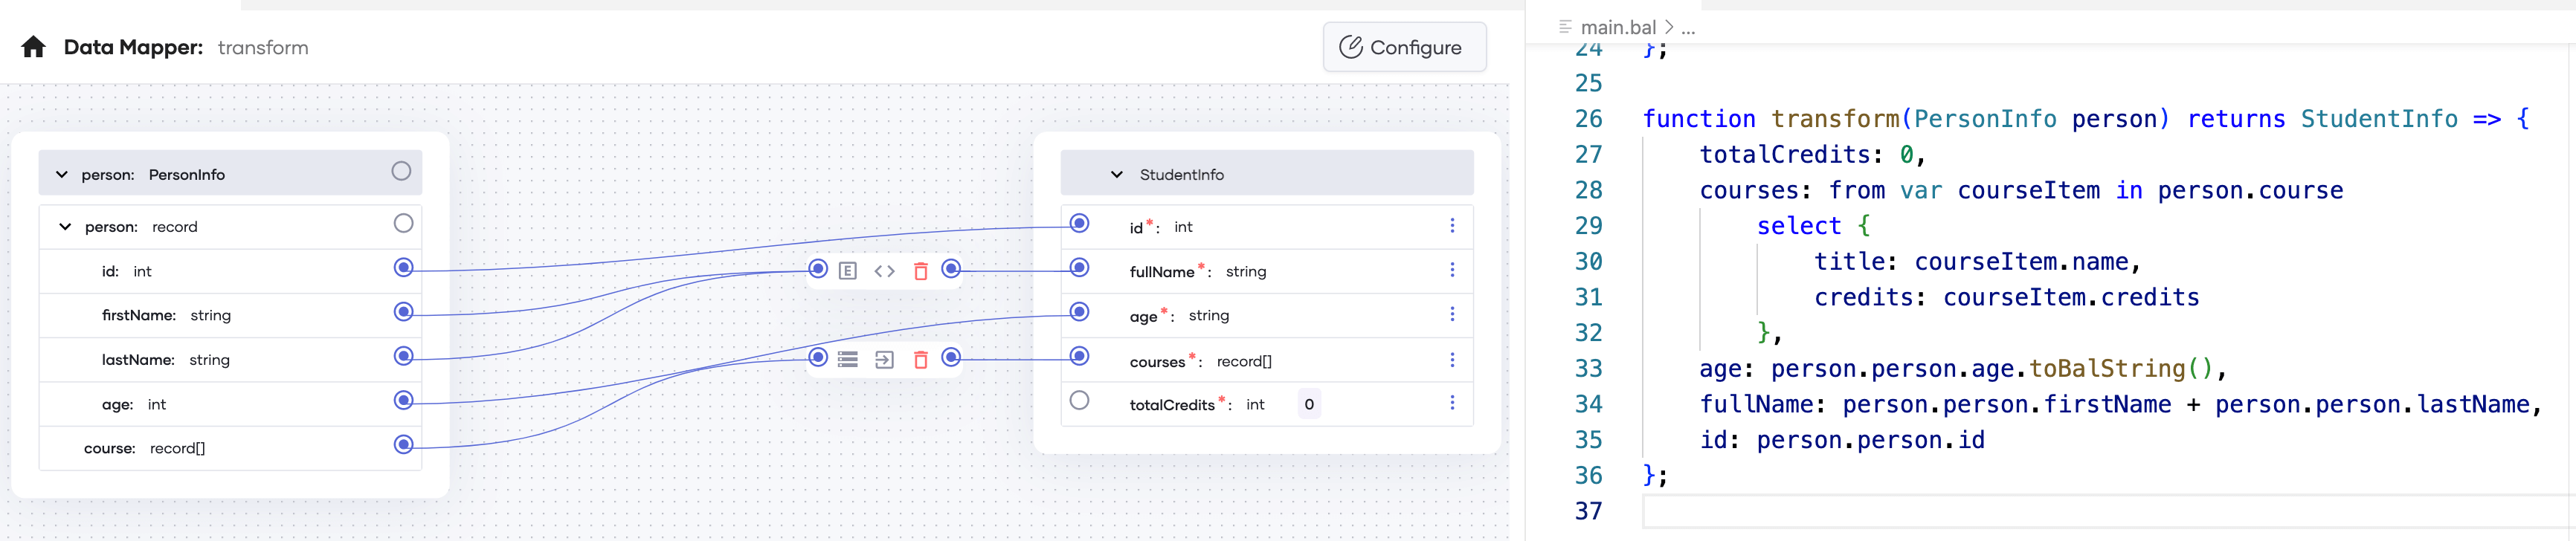Viewport: 2576px width, 541px height.
Task: Open the breadcrumb ellipsis after main.bal
Action: click(x=1688, y=28)
